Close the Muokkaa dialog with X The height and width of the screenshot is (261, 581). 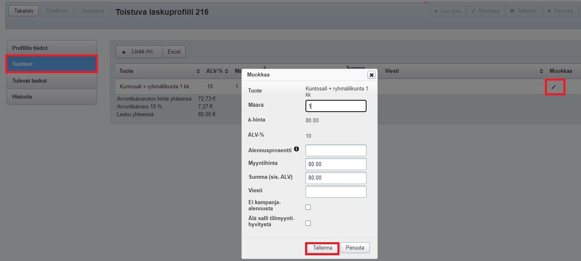click(371, 75)
